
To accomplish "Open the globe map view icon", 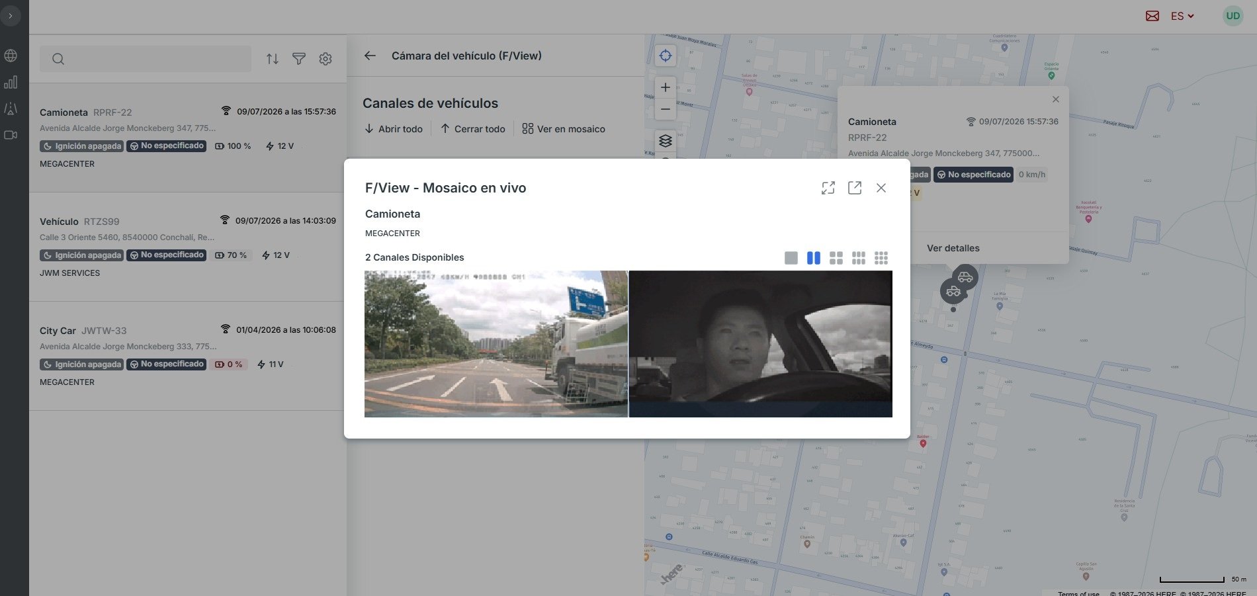I will [x=11, y=56].
